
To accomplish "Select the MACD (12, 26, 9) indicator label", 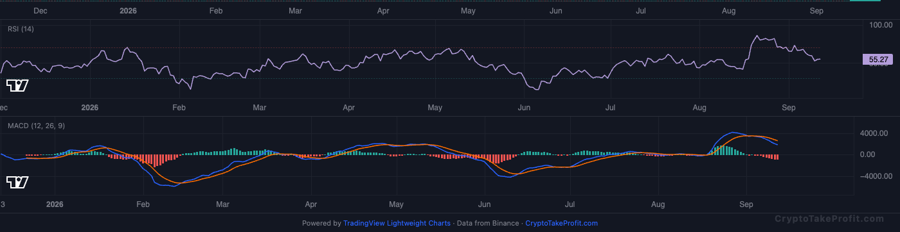I will pos(35,126).
